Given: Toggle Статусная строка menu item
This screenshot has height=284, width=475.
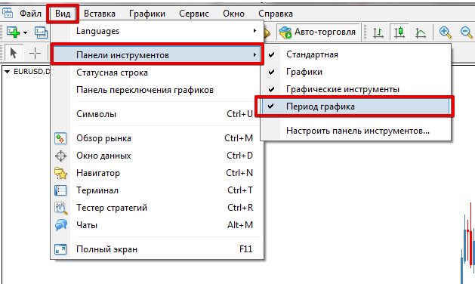Looking at the screenshot, I should (157, 73).
